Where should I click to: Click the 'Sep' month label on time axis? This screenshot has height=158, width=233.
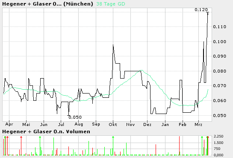(96, 124)
